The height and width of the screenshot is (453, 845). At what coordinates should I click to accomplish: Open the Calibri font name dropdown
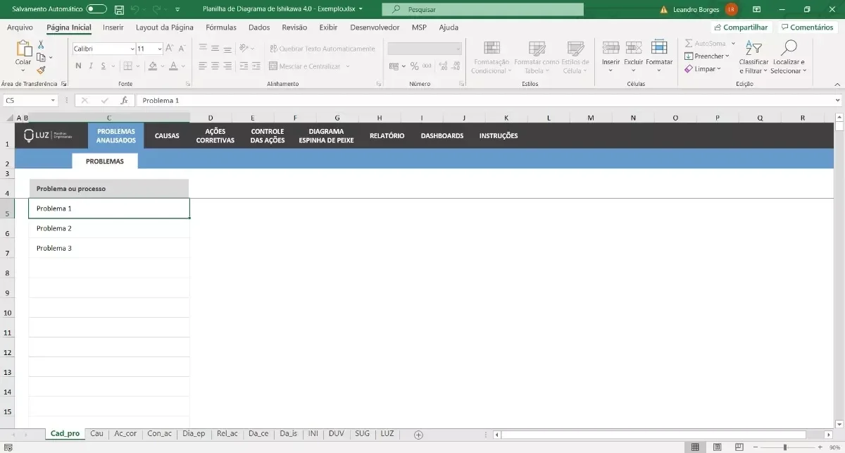132,49
